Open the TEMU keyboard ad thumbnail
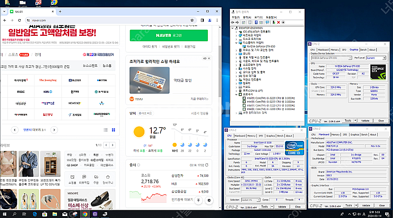393x218 pixels. [149, 81]
